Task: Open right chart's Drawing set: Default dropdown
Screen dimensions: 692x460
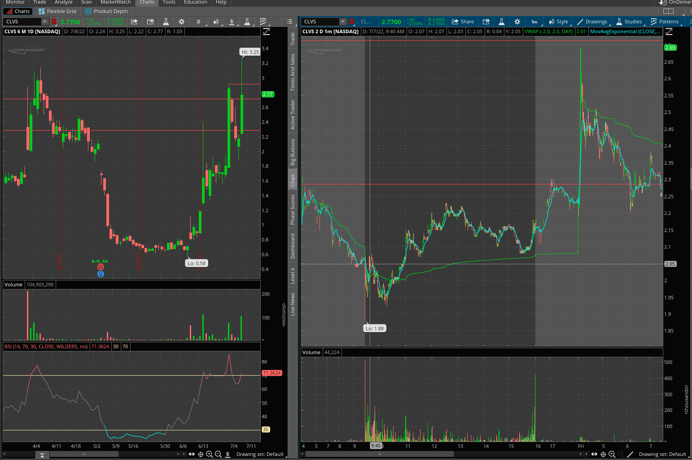Action: click(x=662, y=454)
